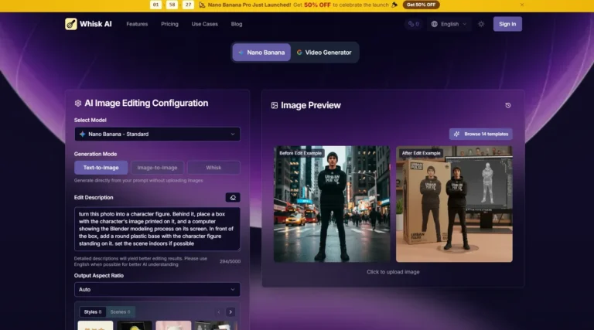Select Text-to-Image generation mode
The height and width of the screenshot is (330, 594).
(101, 167)
